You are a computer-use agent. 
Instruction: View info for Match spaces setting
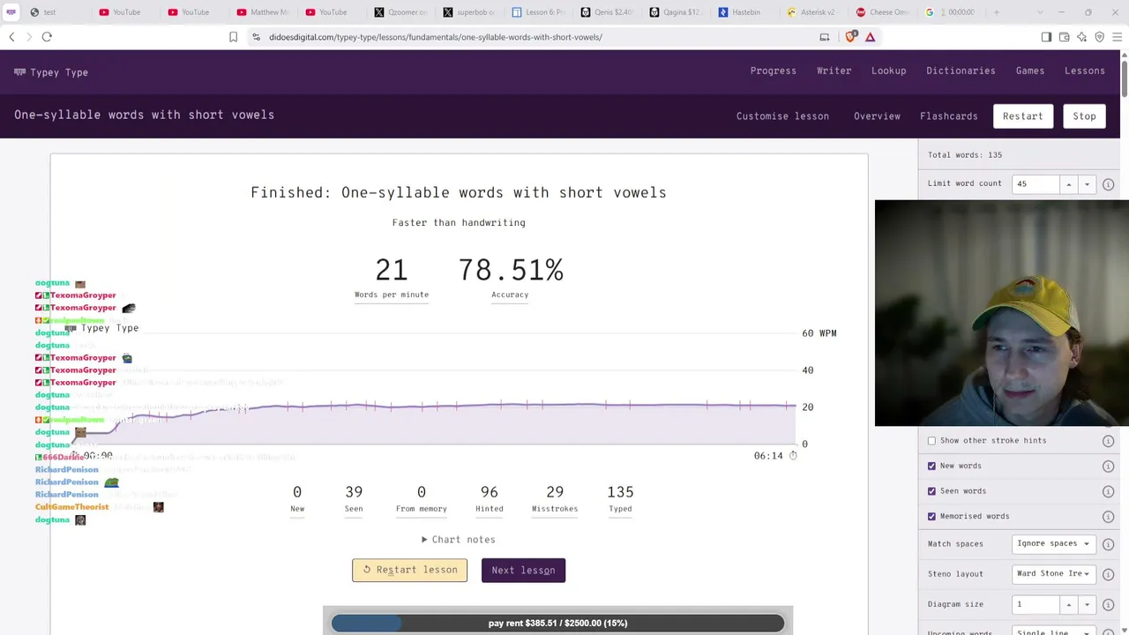pos(1108,544)
